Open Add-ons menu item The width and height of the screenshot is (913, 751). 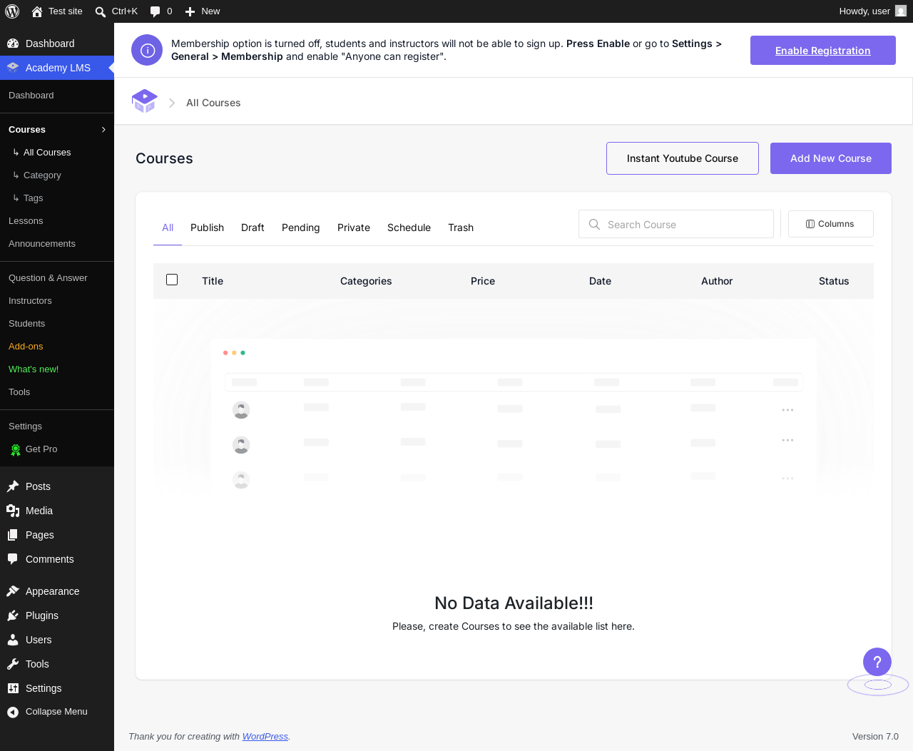tap(26, 347)
